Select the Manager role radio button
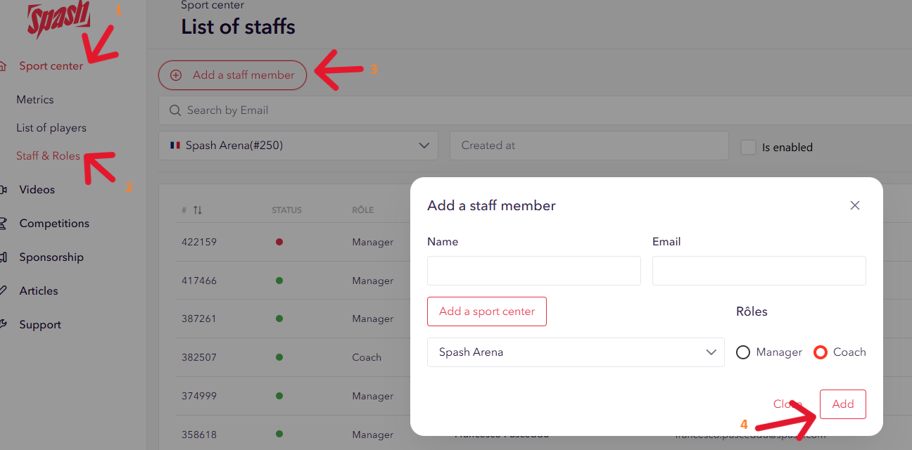Screen dimensions: 912x450 pos(743,352)
